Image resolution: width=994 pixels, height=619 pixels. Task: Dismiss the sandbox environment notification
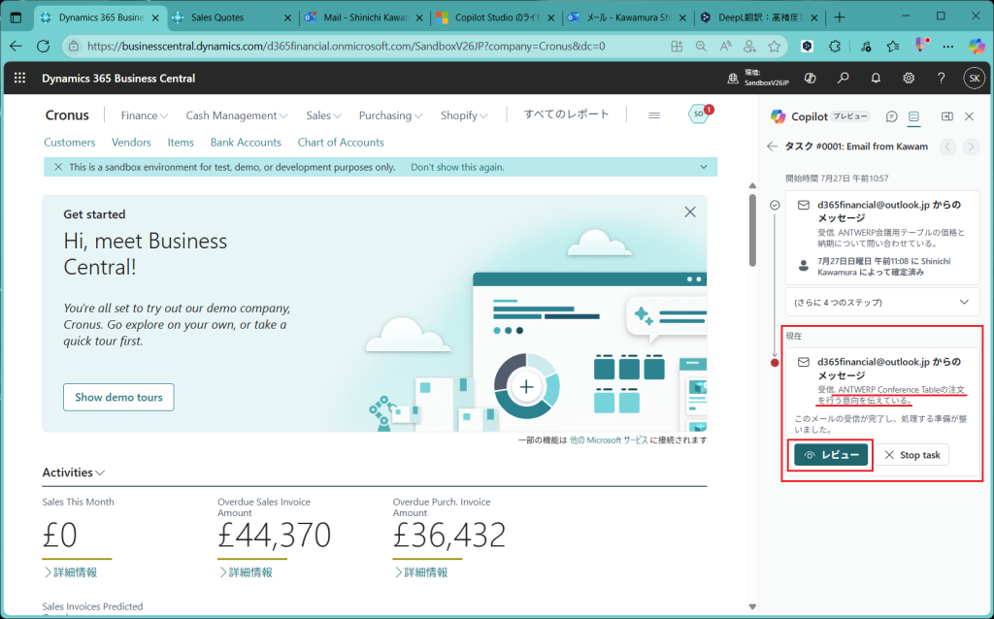coord(58,167)
